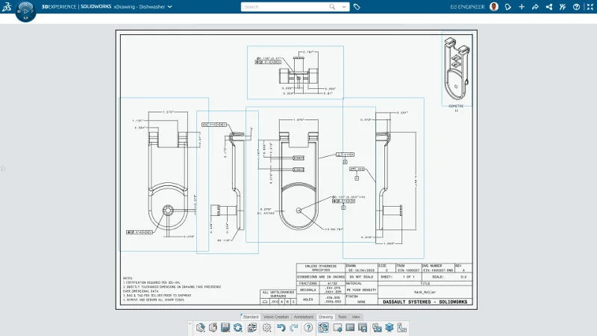Click the 3DEXPERIENCE compass icon
597x336 pixels.
24,10
